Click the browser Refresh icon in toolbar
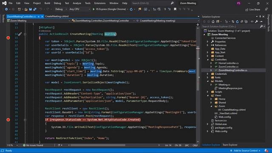 (x=131, y=9)
